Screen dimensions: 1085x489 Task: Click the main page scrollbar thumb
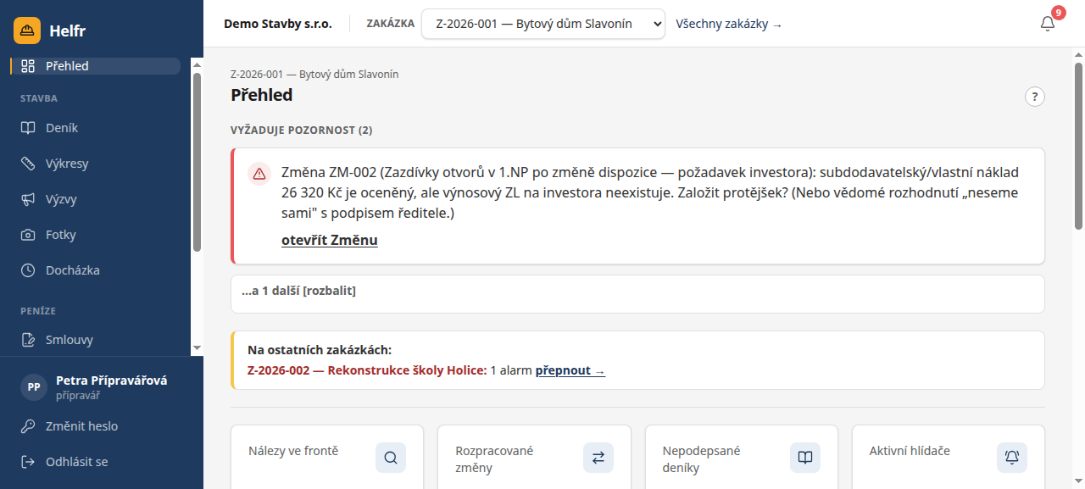(x=1078, y=144)
